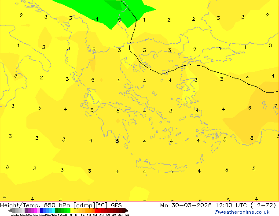
Task: Click the weatheronline.co.uk copyright link
Action: (x=242, y=212)
